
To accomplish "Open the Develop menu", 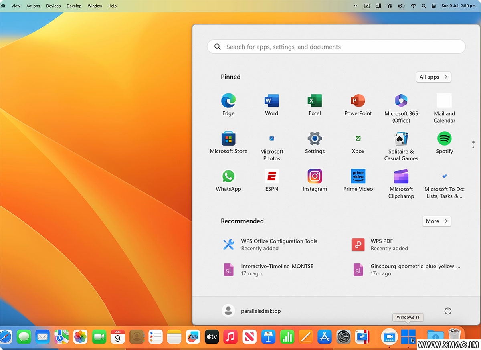I will pos(74,6).
